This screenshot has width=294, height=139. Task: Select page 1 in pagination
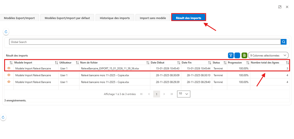pyautogui.click(x=156, y=94)
